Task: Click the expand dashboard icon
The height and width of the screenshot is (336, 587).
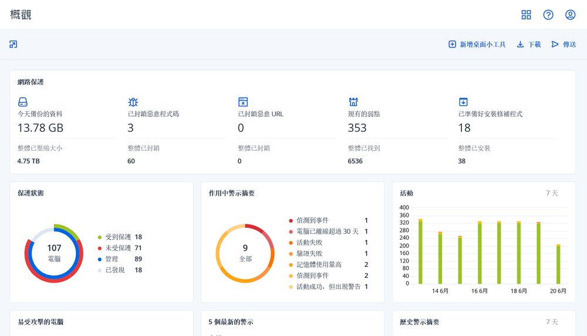Action: point(14,44)
